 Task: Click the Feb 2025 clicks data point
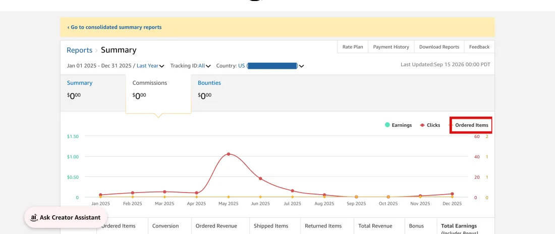[133, 193]
